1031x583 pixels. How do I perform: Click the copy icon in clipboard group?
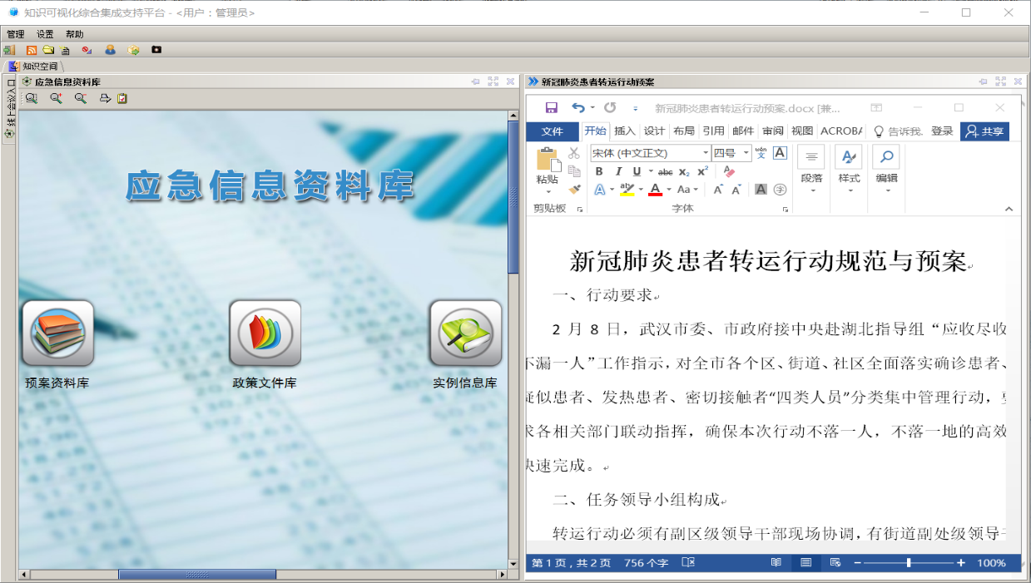[573, 171]
